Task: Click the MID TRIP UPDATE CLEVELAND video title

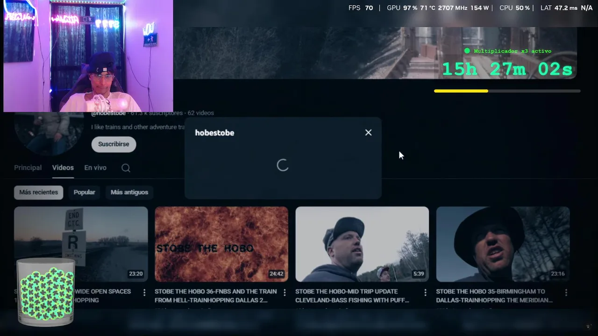Action: (x=352, y=296)
